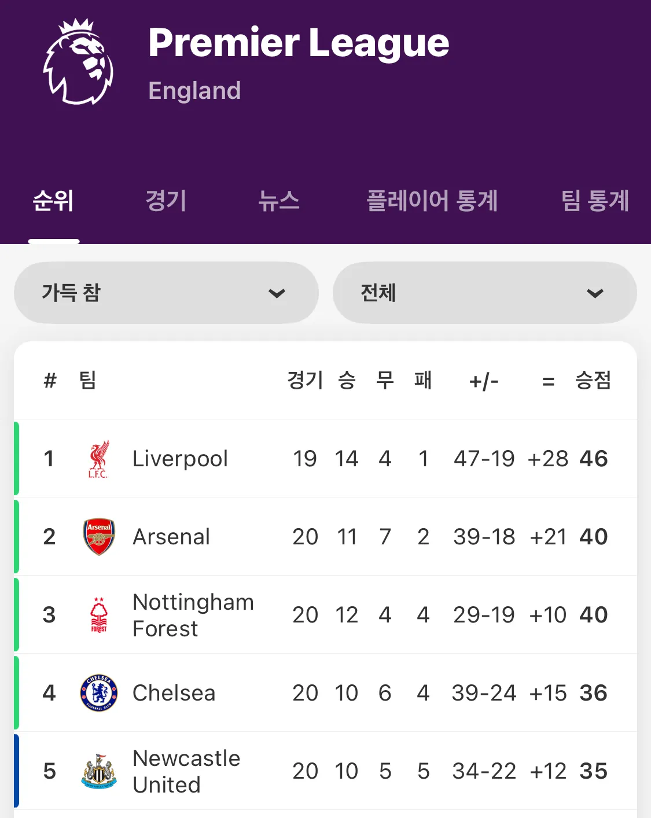Click chevron arrow in 전체 selector

tap(595, 293)
